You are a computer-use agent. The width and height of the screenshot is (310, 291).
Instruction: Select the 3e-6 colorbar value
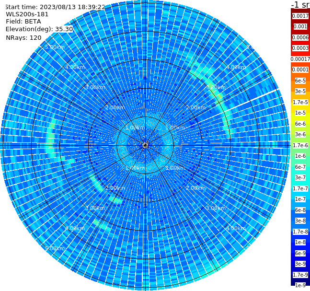pyautogui.click(x=300, y=134)
